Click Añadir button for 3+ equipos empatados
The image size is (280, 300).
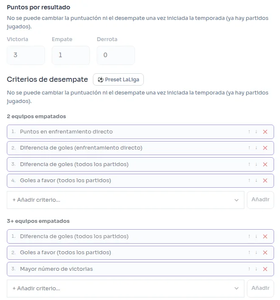click(x=260, y=288)
